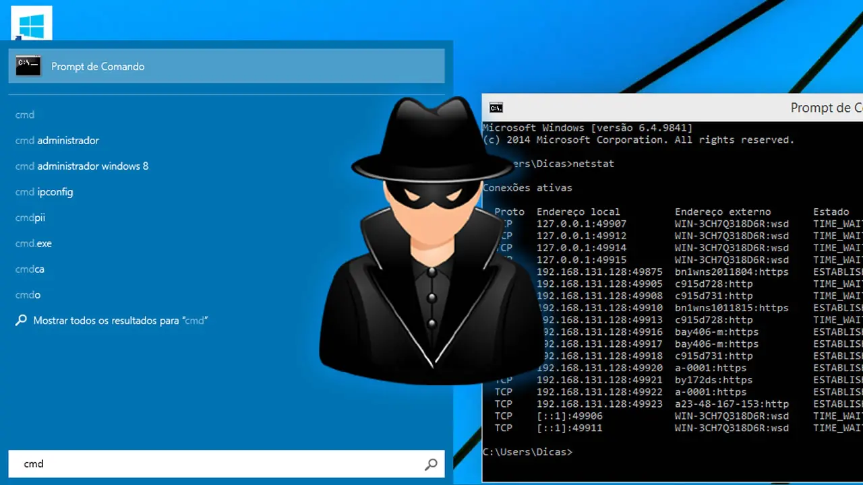This screenshot has height=485, width=863.
Task: Click the magnifier icon in the search box
Action: pos(431,464)
